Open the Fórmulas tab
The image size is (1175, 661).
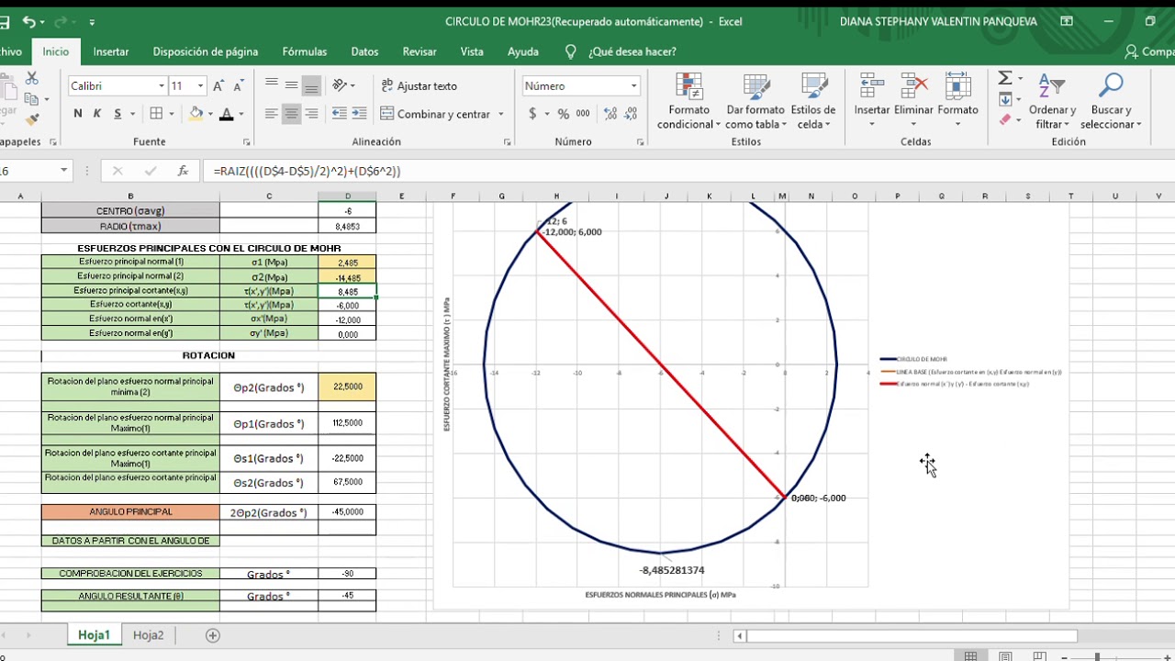(305, 51)
